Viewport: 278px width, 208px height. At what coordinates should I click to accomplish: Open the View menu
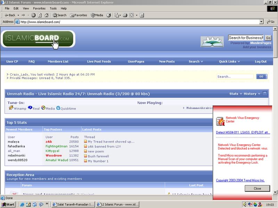pyautogui.click(x=26, y=8)
